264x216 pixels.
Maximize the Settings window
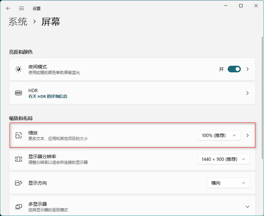point(241,6)
